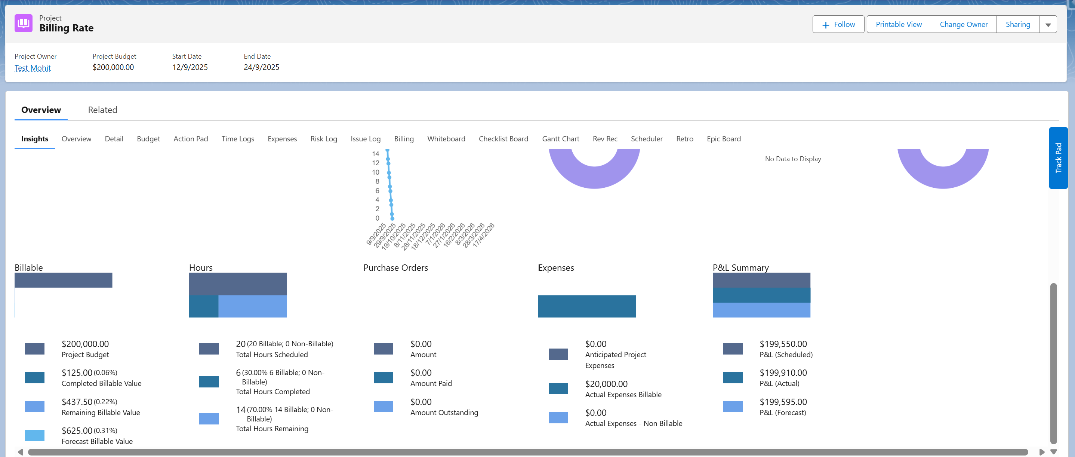Switch to the Related tab
1075x457 pixels.
(103, 110)
